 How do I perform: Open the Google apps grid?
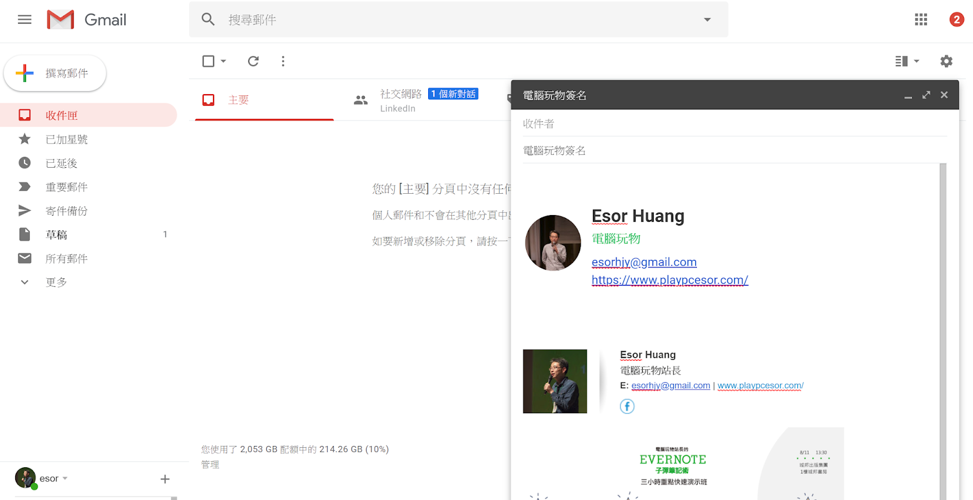pyautogui.click(x=921, y=19)
